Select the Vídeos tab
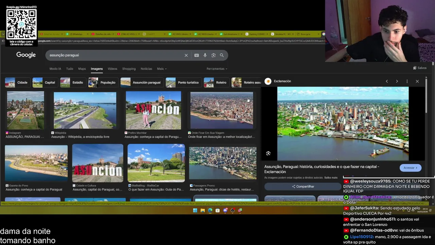This screenshot has height=245, width=435. [112, 69]
